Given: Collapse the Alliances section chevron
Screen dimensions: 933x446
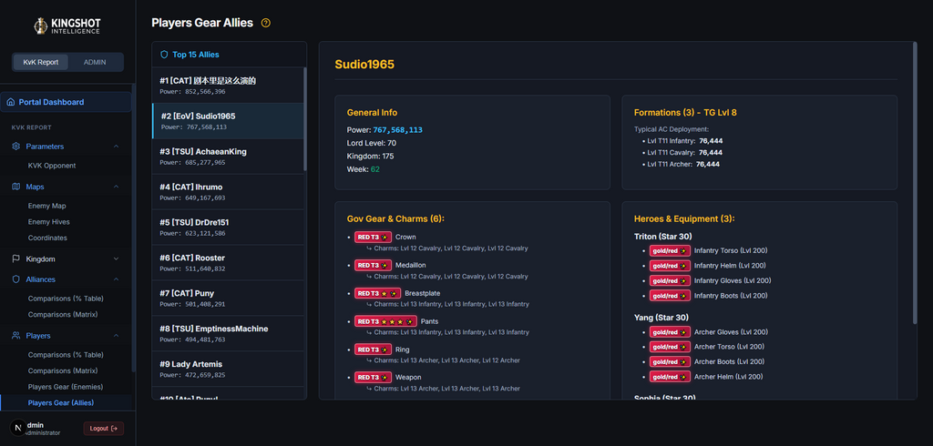Looking at the screenshot, I should 116,279.
